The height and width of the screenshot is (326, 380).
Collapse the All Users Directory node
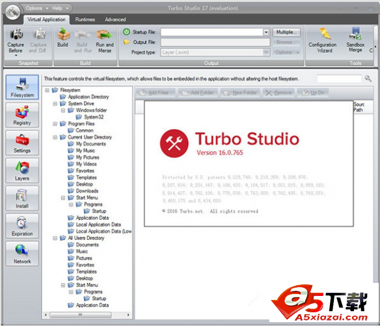(x=55, y=238)
